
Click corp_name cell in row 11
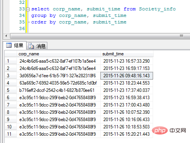click(58, 134)
